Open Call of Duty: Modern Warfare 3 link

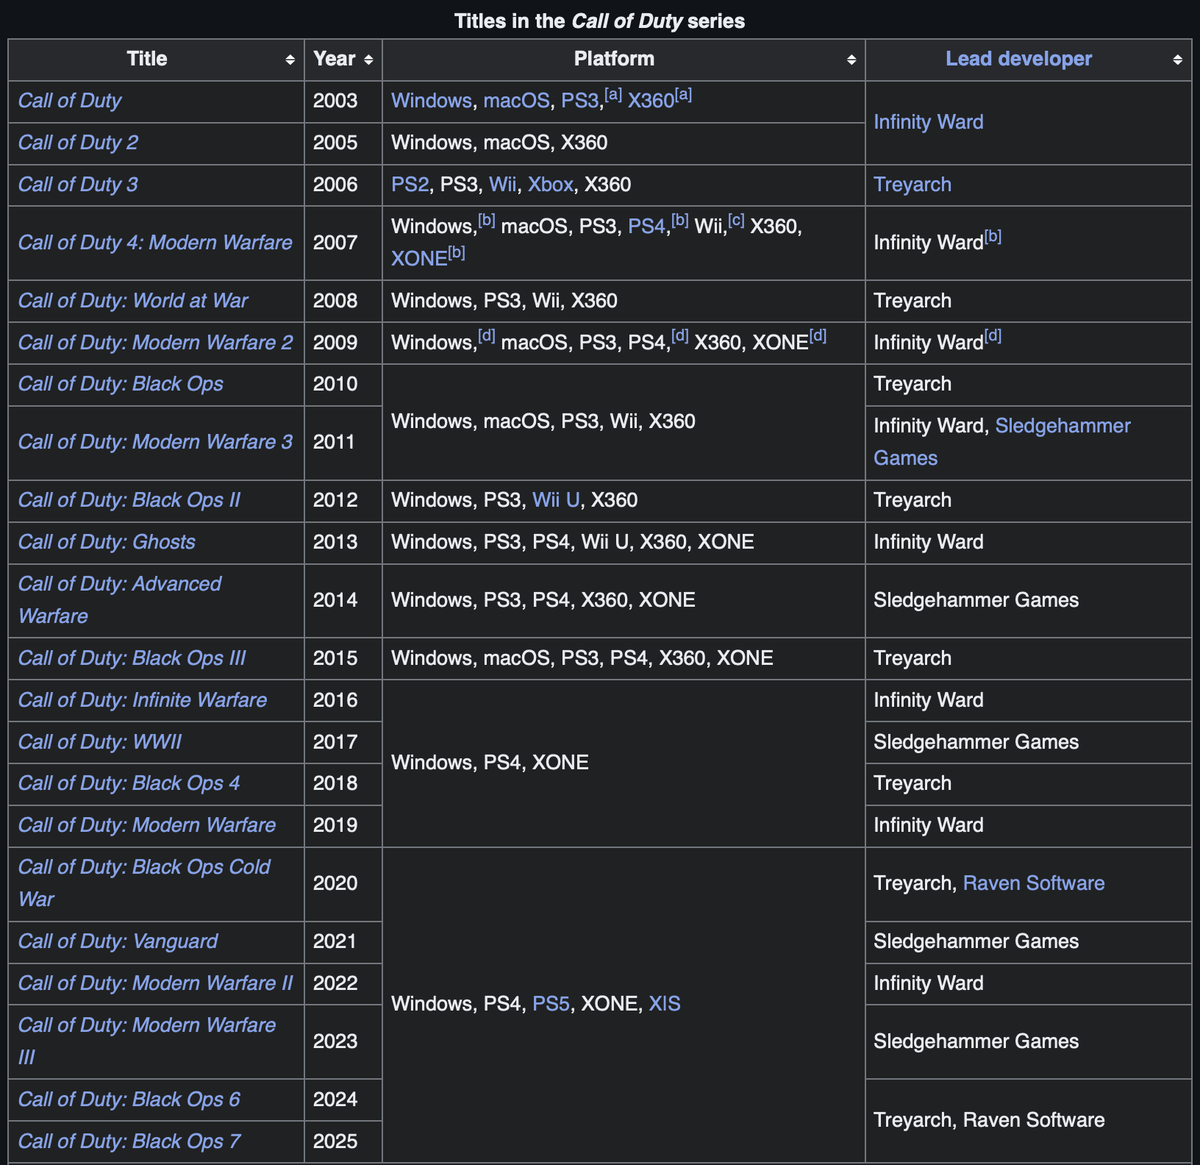(x=155, y=442)
